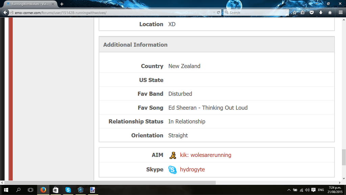Open the hydrogyte Skype link
346x195 pixels.
(x=192, y=169)
